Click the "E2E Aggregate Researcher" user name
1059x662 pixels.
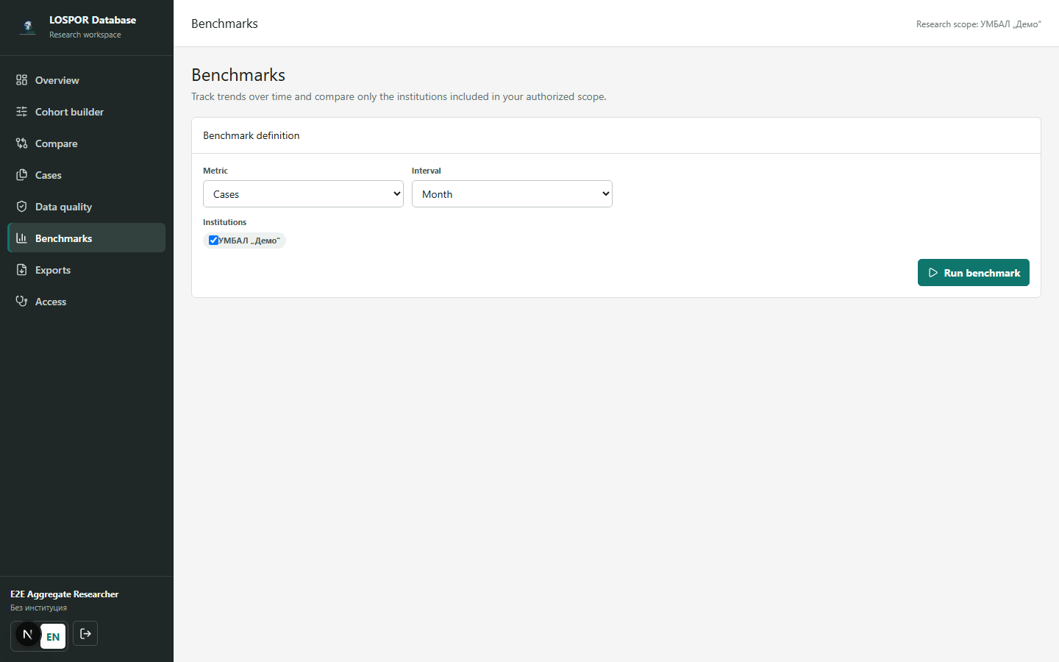point(65,594)
